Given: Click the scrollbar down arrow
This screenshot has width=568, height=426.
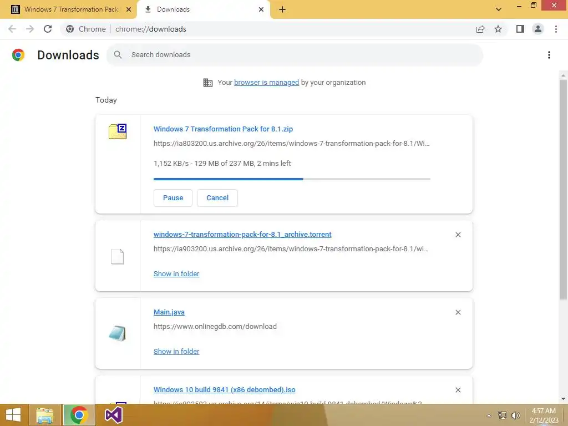Looking at the screenshot, I should pos(563,399).
